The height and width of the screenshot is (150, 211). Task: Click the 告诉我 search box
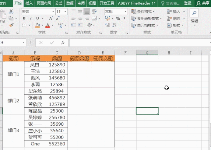tap(170, 3)
